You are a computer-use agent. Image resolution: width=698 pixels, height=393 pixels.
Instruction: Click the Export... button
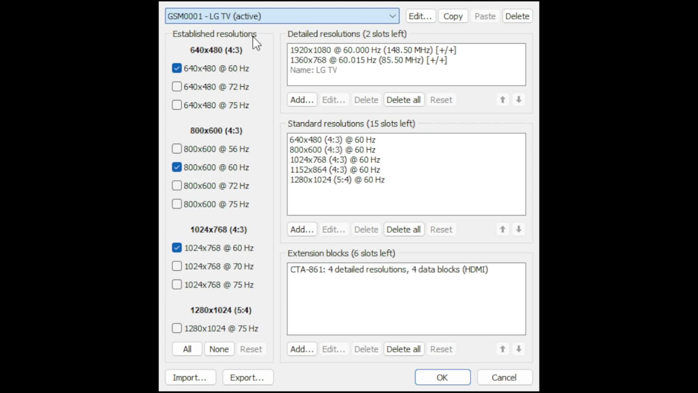(247, 378)
